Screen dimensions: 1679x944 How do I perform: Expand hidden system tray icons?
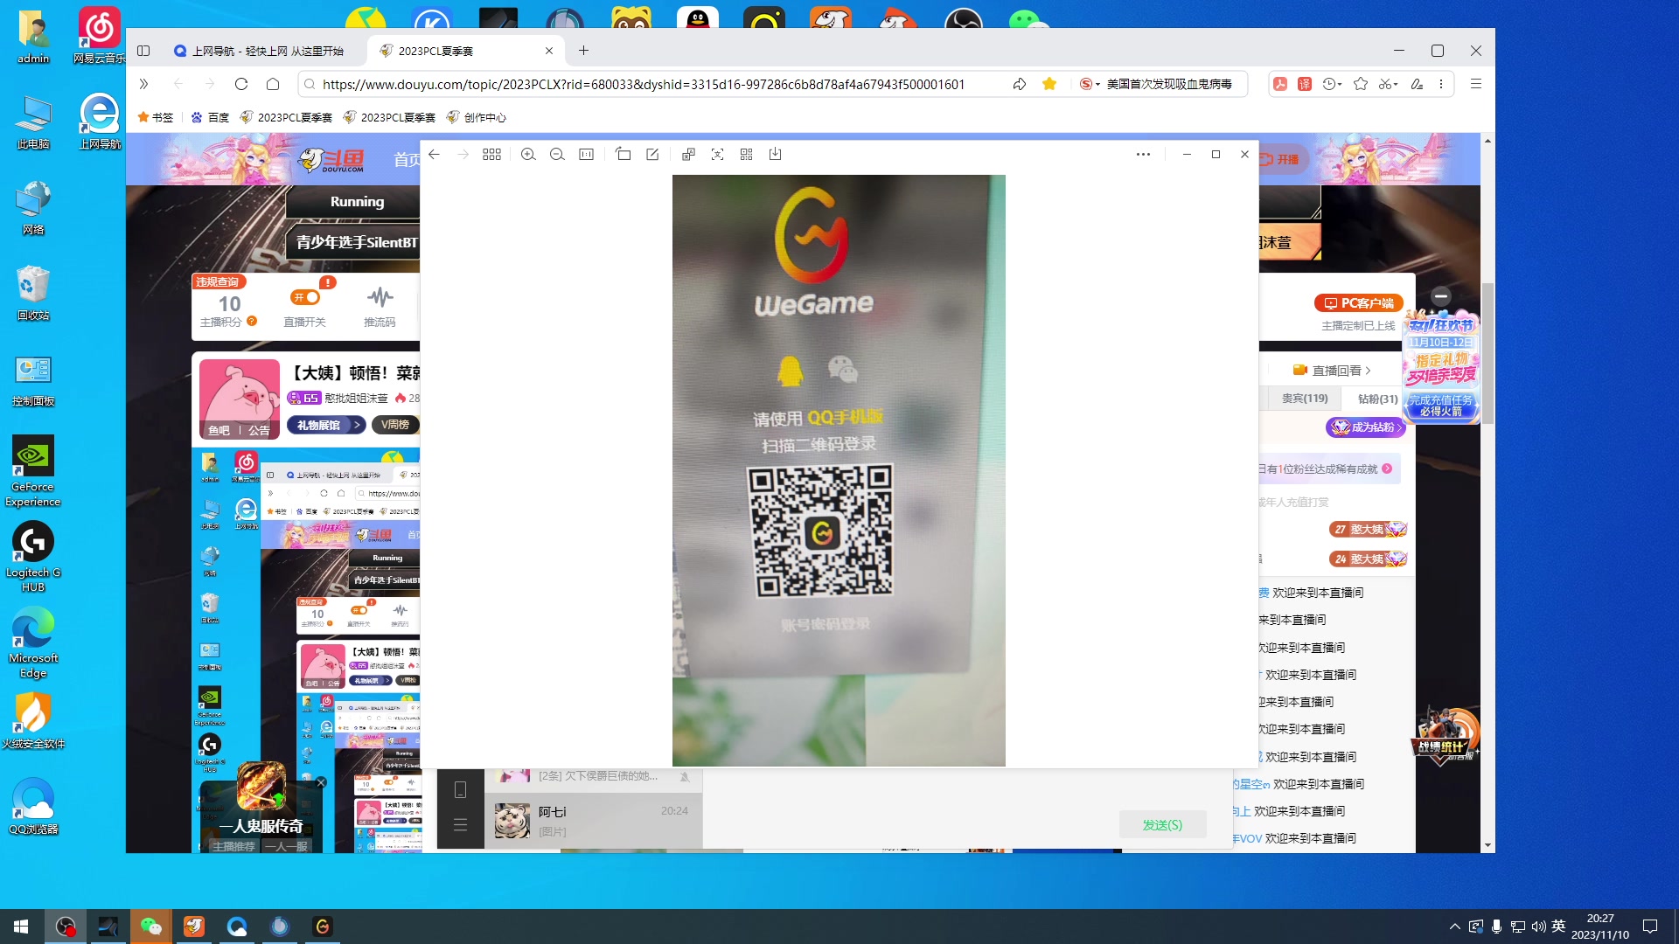pyautogui.click(x=1455, y=927)
